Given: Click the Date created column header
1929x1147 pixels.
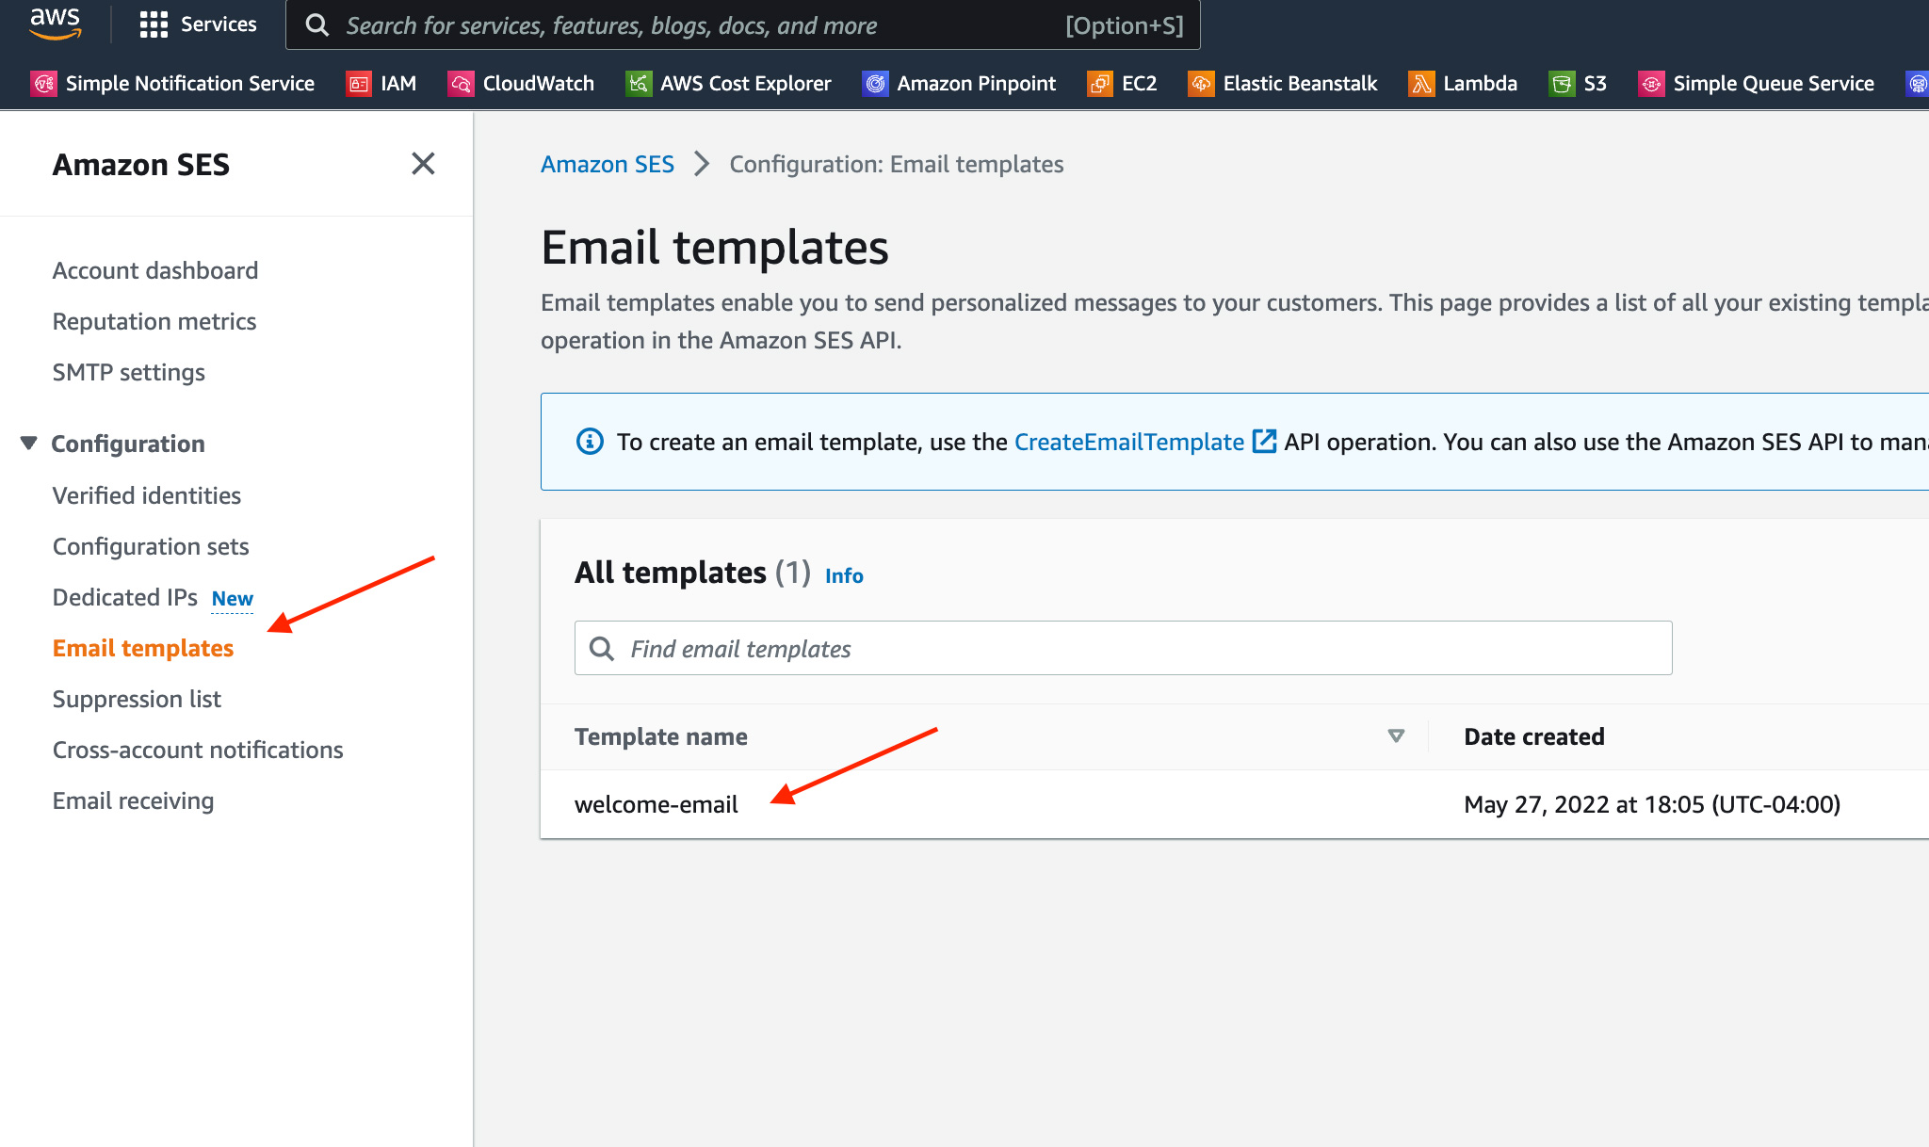Looking at the screenshot, I should click(x=1534, y=736).
